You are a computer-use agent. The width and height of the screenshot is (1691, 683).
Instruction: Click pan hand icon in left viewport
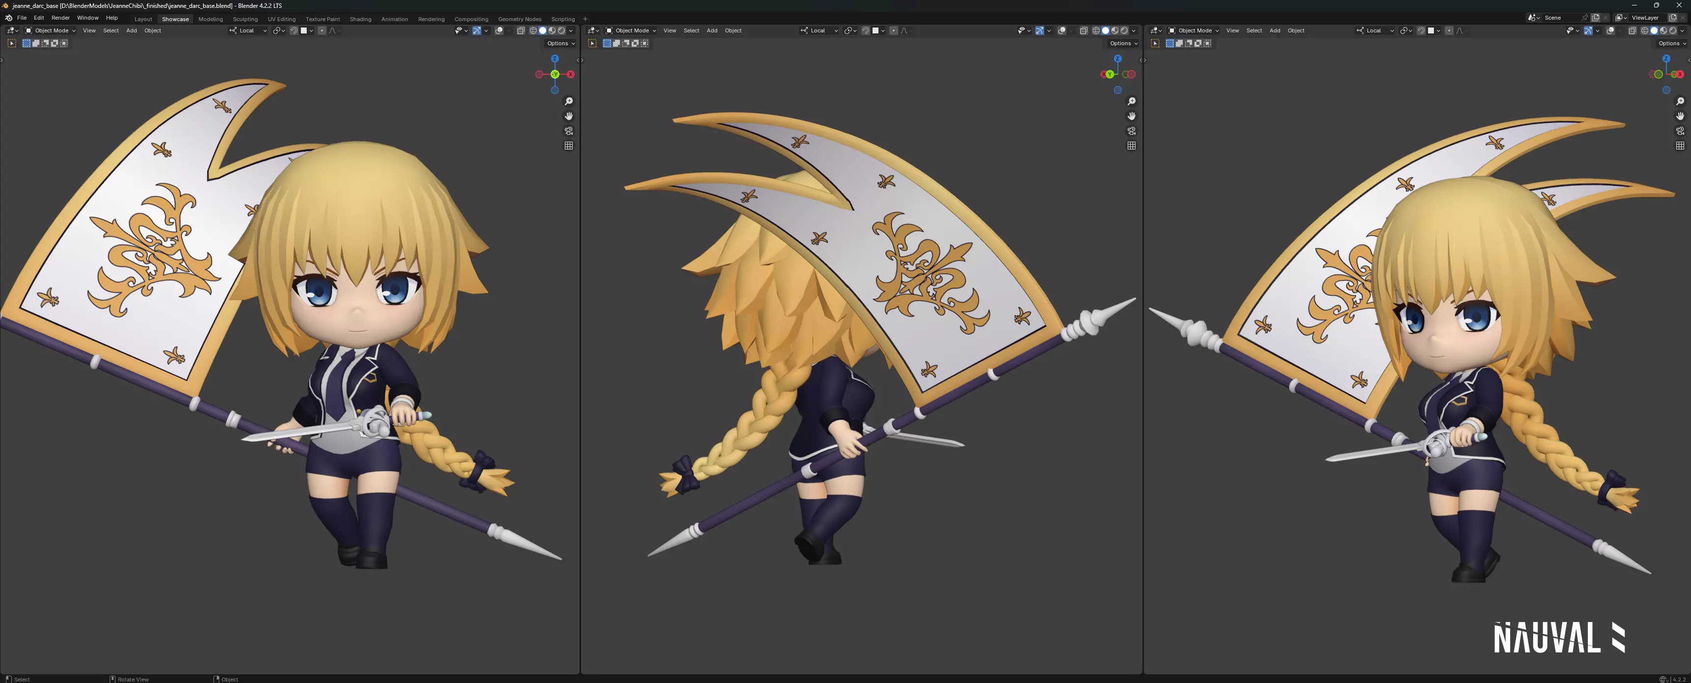coord(568,116)
